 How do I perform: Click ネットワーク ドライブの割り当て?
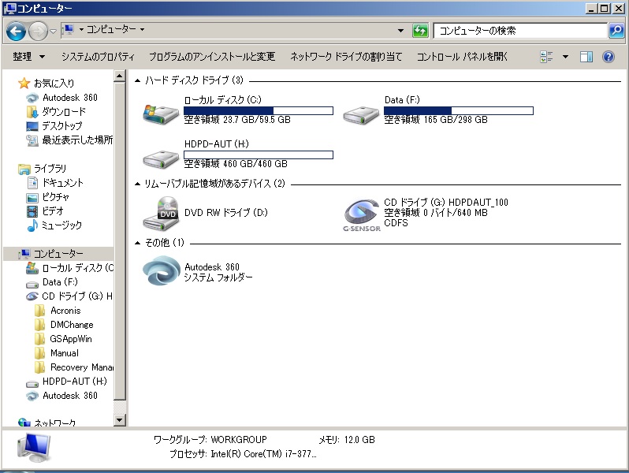[346, 57]
